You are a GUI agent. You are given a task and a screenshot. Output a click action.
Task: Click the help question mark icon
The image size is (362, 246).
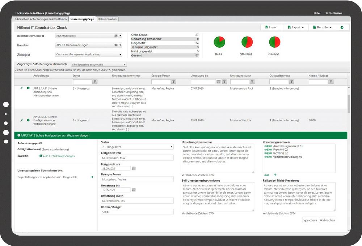[342, 27]
